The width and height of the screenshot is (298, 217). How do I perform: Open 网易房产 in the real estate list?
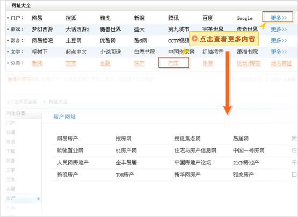[68, 138]
